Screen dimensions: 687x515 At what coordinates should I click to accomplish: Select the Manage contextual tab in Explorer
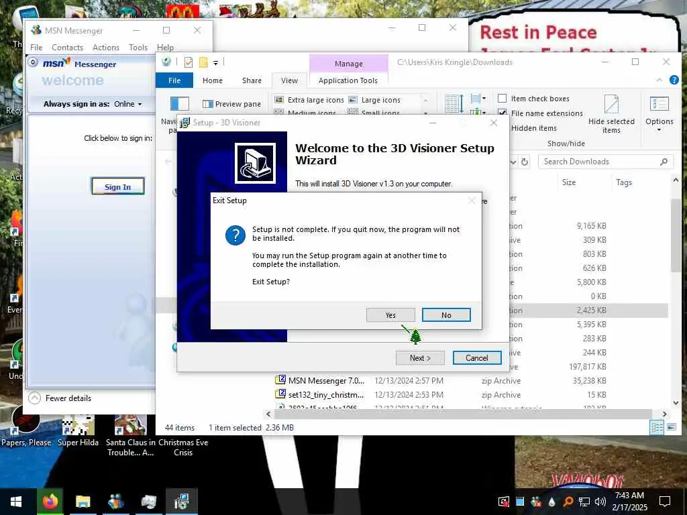(x=349, y=64)
